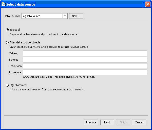Image resolution: width=152 pixels, height=130 pixels.
Task: Click the Schema label
Action: 14,60
